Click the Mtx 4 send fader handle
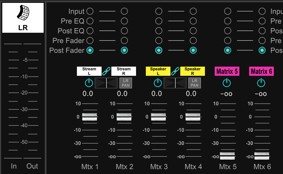Screen dimensions: 283x174 (x=193, y=117)
